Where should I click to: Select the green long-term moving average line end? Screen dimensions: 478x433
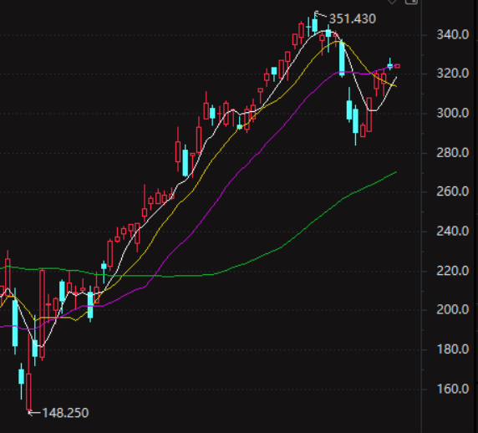[x=395, y=172]
